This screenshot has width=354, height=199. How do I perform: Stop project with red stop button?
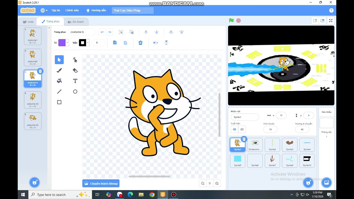(238, 20)
